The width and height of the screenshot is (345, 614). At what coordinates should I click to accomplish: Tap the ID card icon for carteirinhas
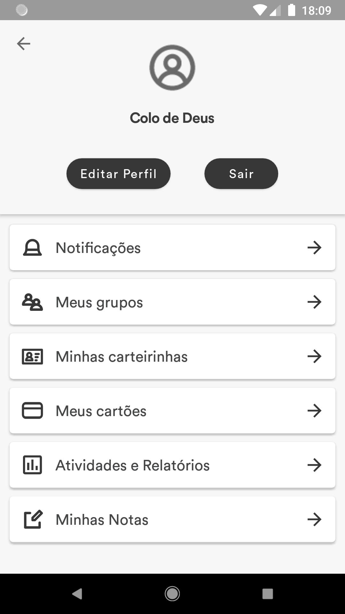click(x=32, y=357)
